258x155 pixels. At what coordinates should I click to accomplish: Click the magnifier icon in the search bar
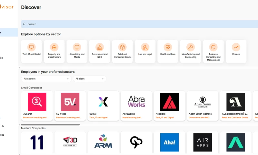25,24
